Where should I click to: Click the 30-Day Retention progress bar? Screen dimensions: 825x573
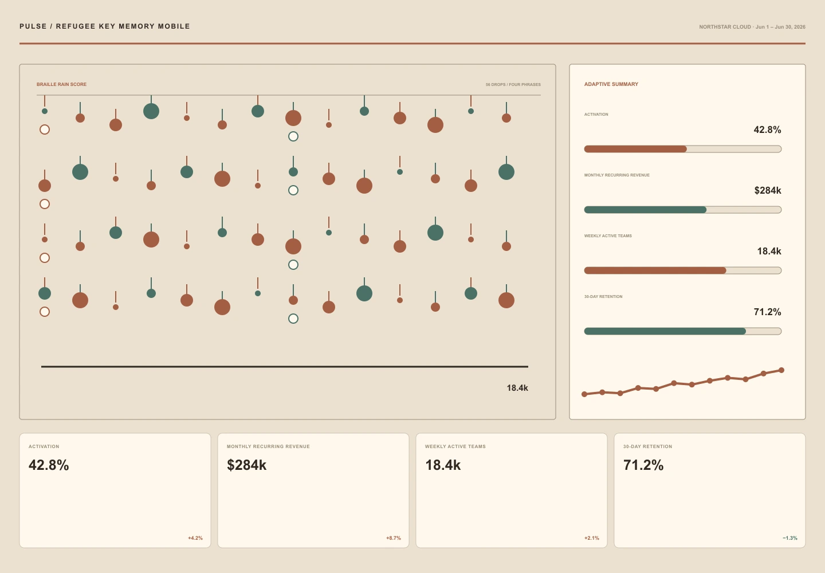[683, 331]
